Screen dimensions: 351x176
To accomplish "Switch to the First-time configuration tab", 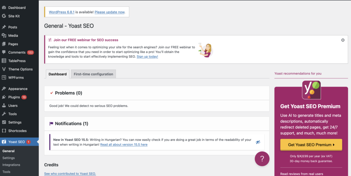I will click(x=93, y=74).
